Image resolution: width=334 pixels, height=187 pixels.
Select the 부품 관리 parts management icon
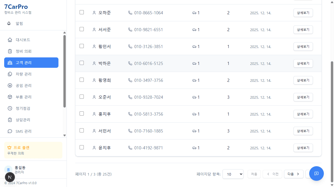coord(10,97)
